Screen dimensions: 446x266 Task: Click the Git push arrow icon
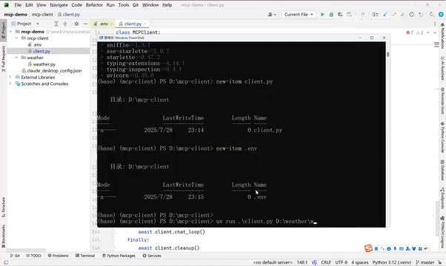tap(402, 15)
